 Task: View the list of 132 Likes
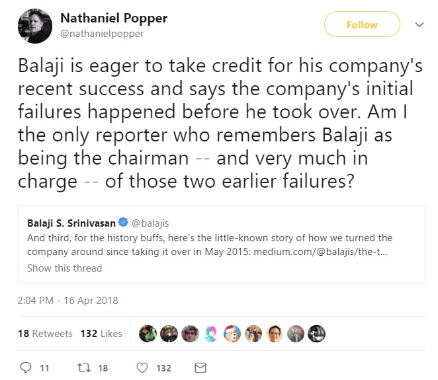click(101, 333)
